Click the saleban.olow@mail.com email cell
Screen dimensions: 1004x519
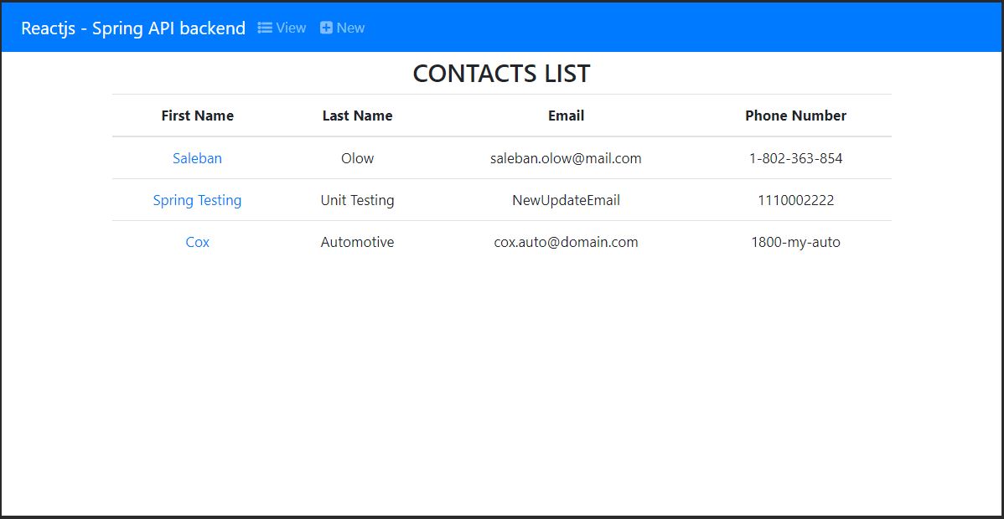coord(566,158)
